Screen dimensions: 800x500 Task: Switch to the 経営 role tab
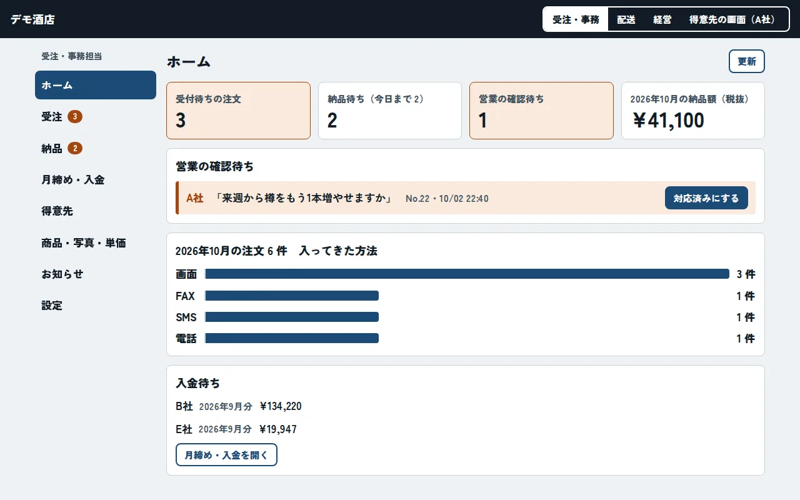(662, 19)
